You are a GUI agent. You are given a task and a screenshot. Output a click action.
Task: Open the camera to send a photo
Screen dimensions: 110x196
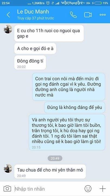tap(7, 188)
